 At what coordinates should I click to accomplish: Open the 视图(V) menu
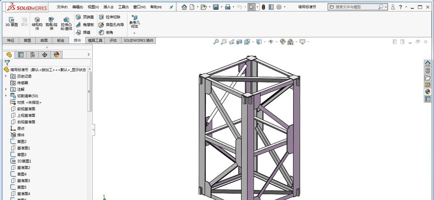click(93, 7)
